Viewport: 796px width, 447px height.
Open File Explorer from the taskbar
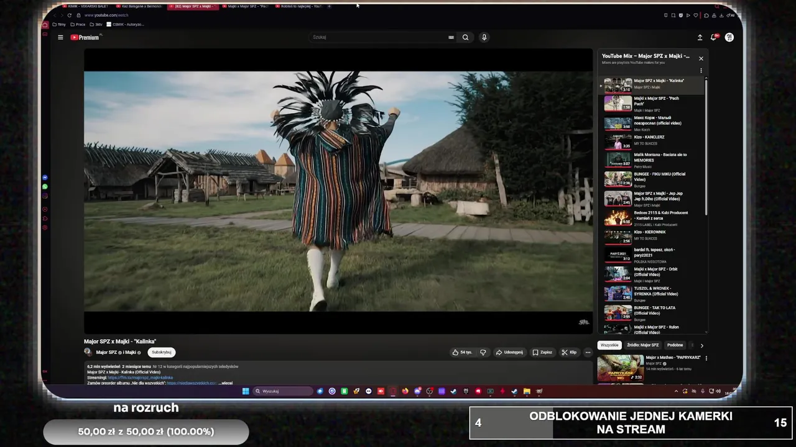click(x=527, y=391)
